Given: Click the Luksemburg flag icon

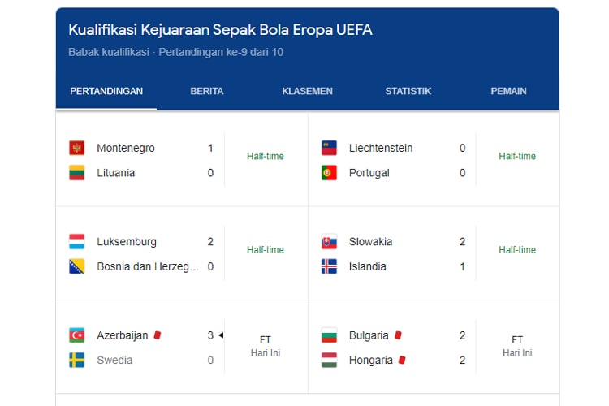Looking at the screenshot, I should 77,242.
